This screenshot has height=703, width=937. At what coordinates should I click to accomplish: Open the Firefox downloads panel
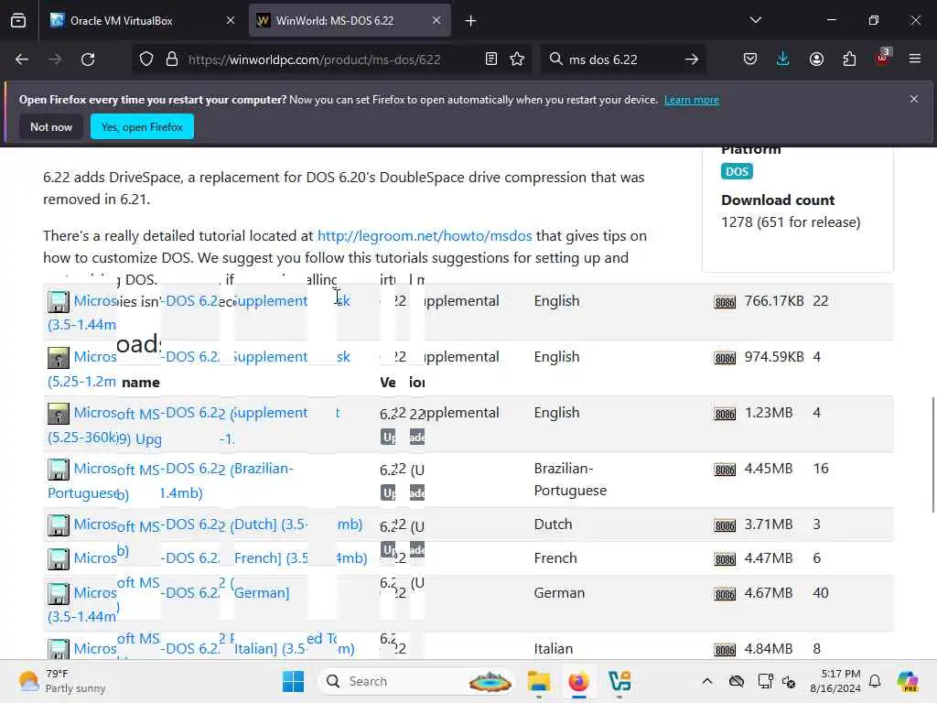click(783, 59)
